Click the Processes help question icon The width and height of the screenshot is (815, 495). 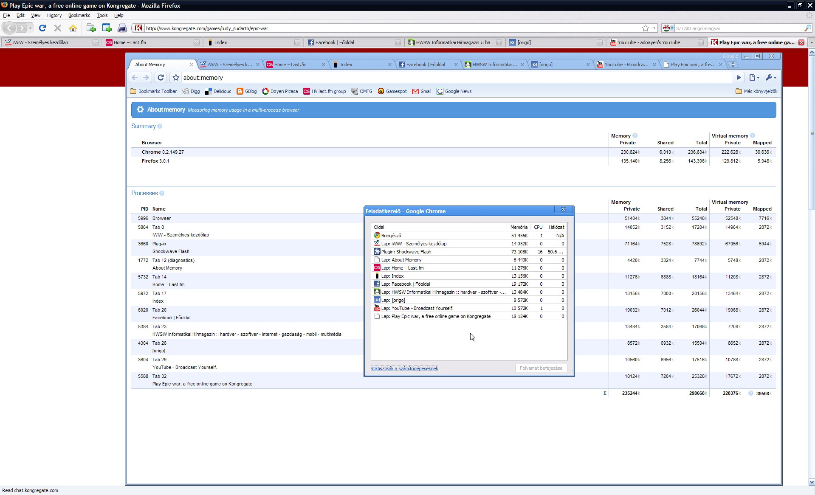(x=162, y=193)
